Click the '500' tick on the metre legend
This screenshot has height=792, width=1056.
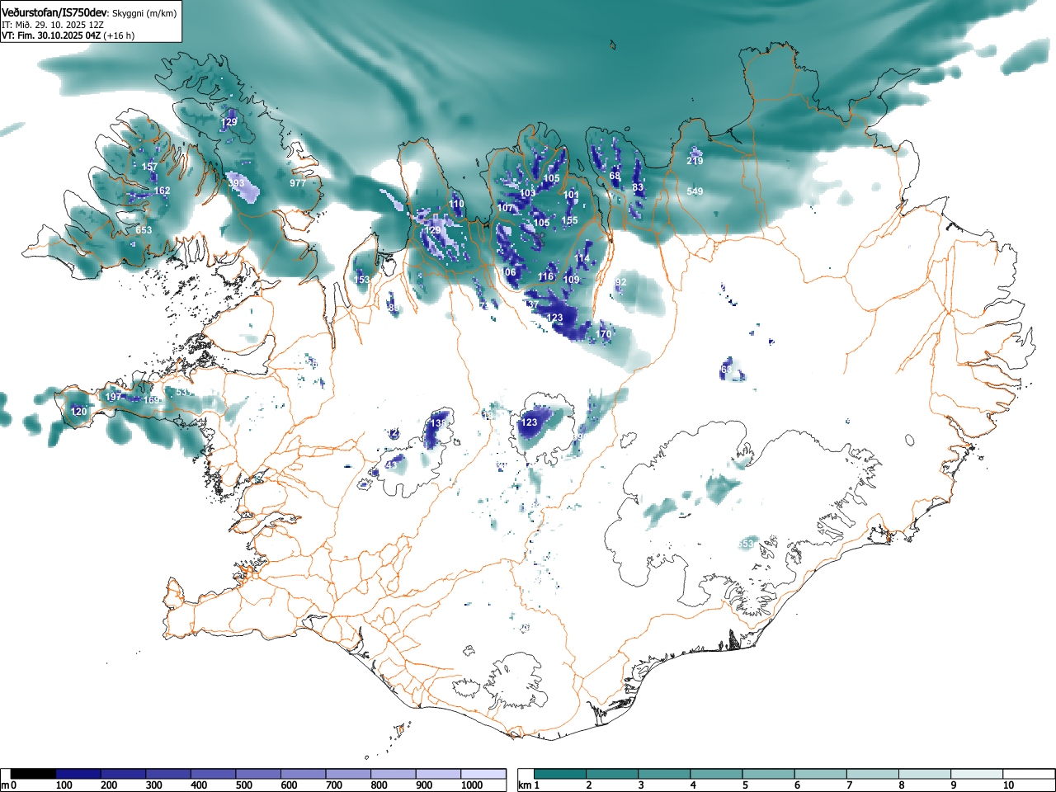(x=243, y=785)
